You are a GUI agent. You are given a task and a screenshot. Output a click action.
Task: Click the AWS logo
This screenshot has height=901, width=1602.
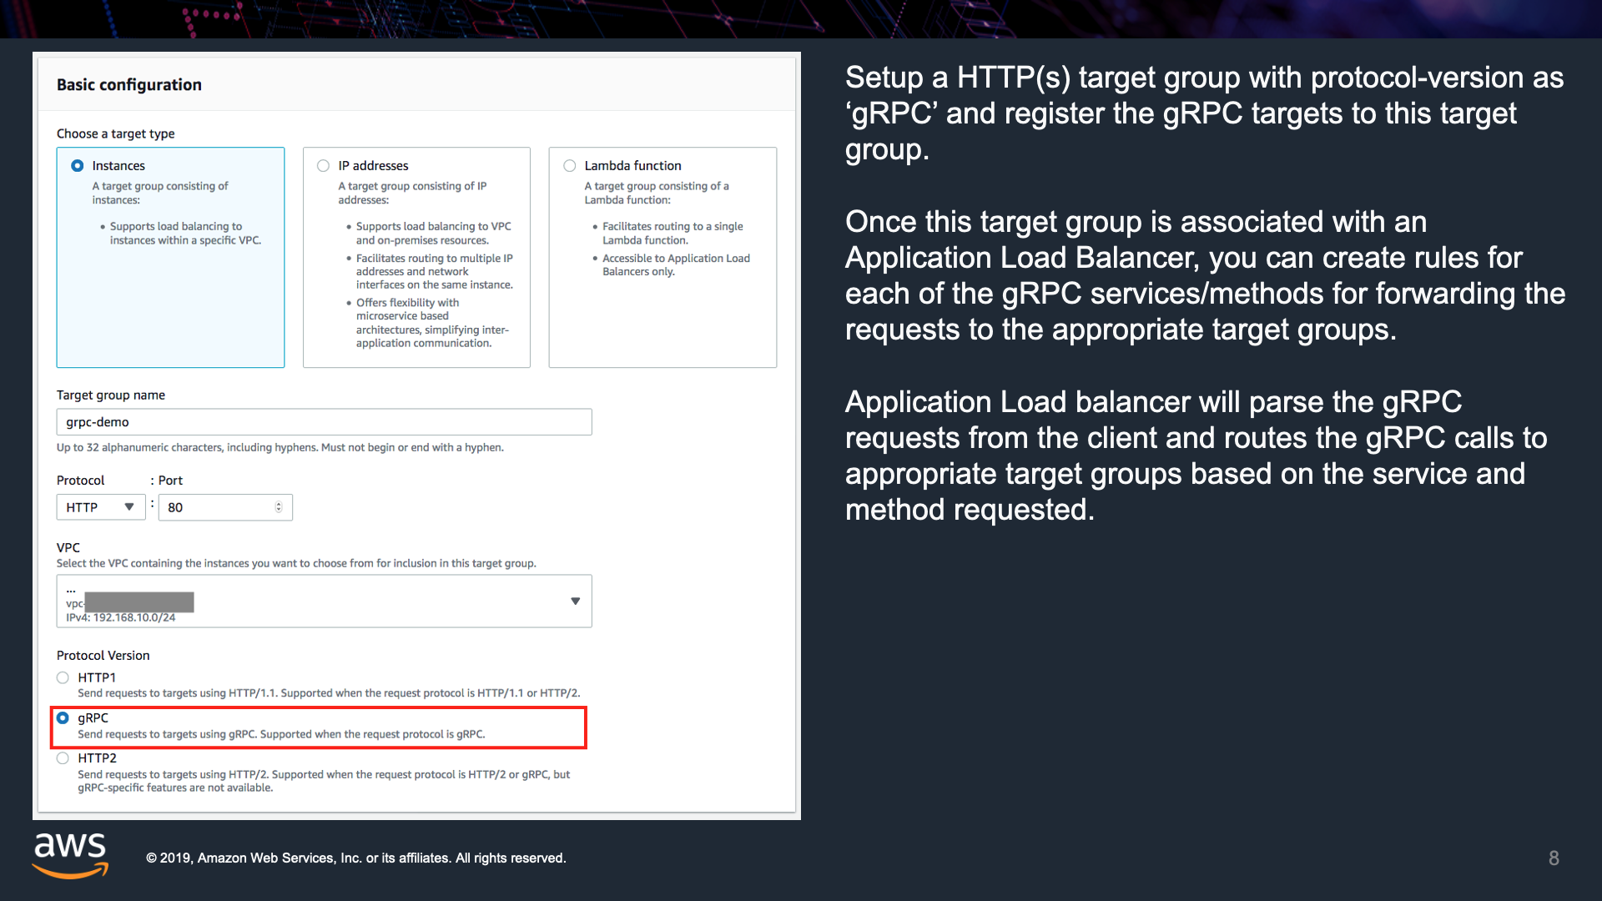coord(71,855)
